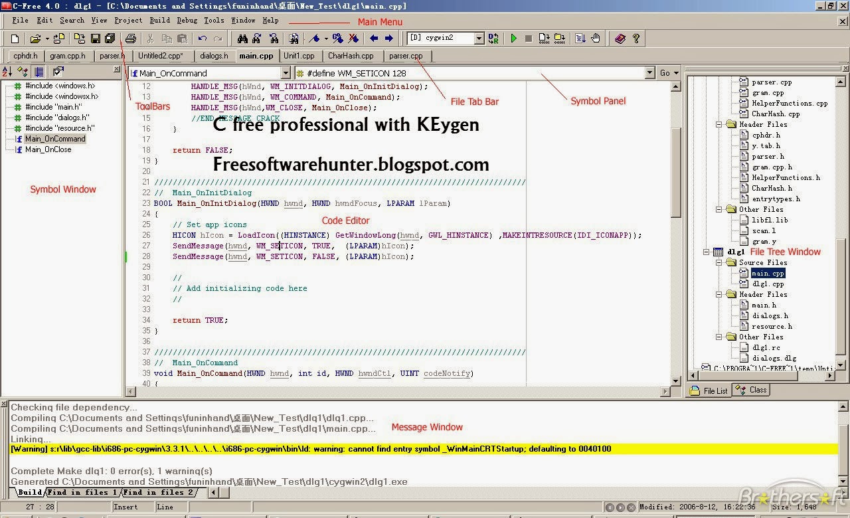Click the Open file folder icon
The image size is (850, 518).
pyautogui.click(x=35, y=39)
